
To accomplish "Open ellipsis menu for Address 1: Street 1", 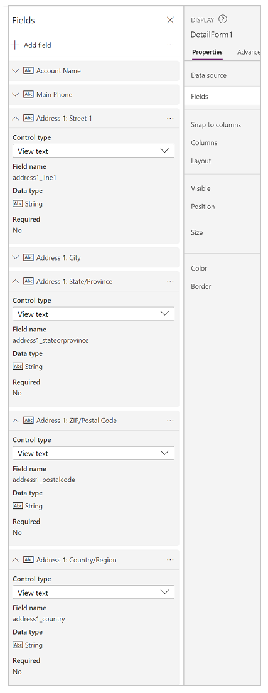I will (170, 119).
